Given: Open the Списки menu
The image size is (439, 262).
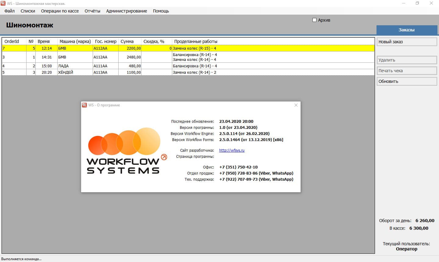Looking at the screenshot, I should point(28,11).
